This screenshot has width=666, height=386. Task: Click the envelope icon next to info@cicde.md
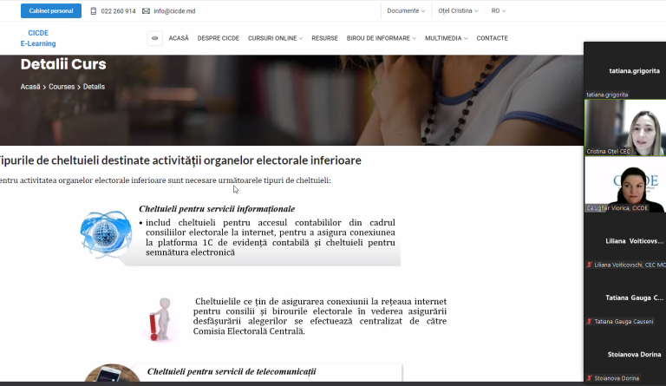click(x=146, y=11)
